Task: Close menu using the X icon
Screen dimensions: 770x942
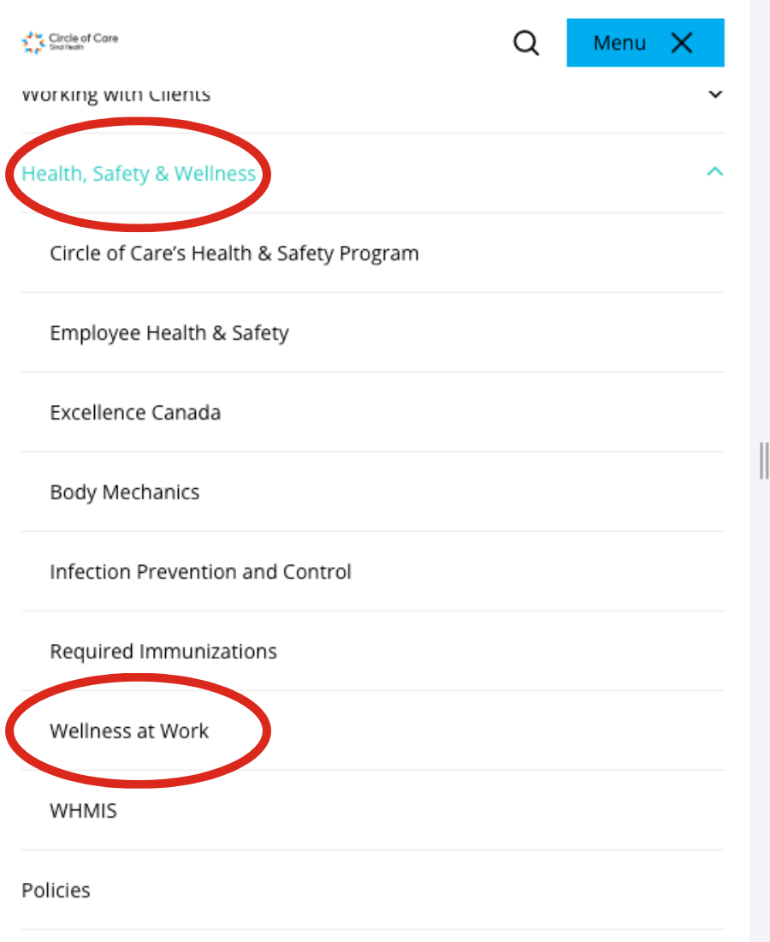Action: click(682, 43)
